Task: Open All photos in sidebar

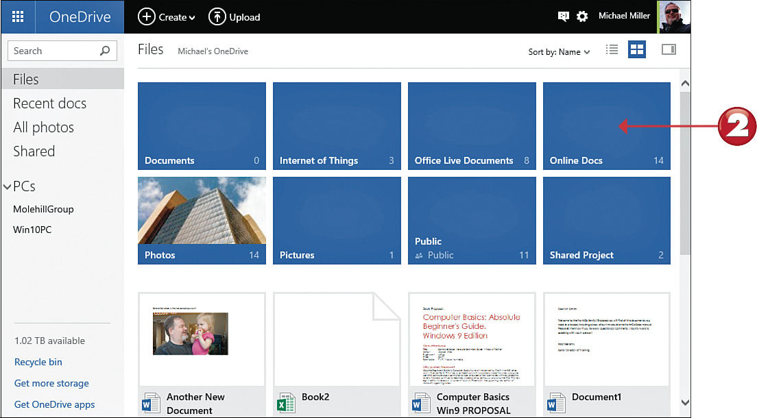Action: pos(43,127)
